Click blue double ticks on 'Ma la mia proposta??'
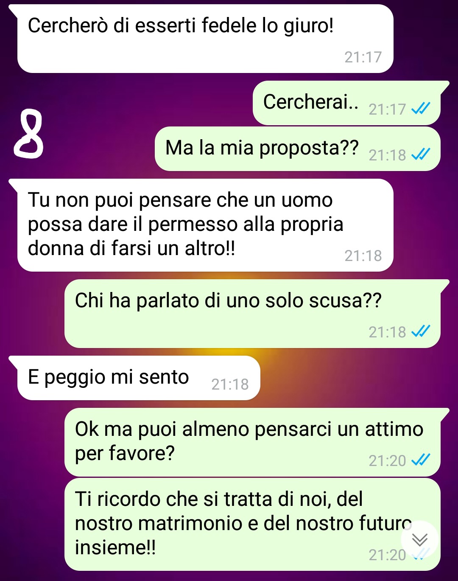The height and width of the screenshot is (581, 458). pyautogui.click(x=421, y=154)
